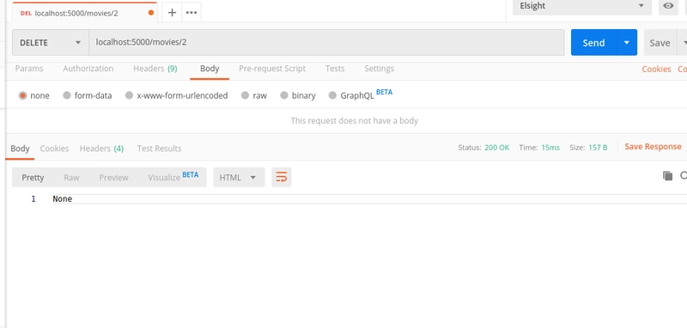
Task: Open Authorization request tab
Action: 88,69
